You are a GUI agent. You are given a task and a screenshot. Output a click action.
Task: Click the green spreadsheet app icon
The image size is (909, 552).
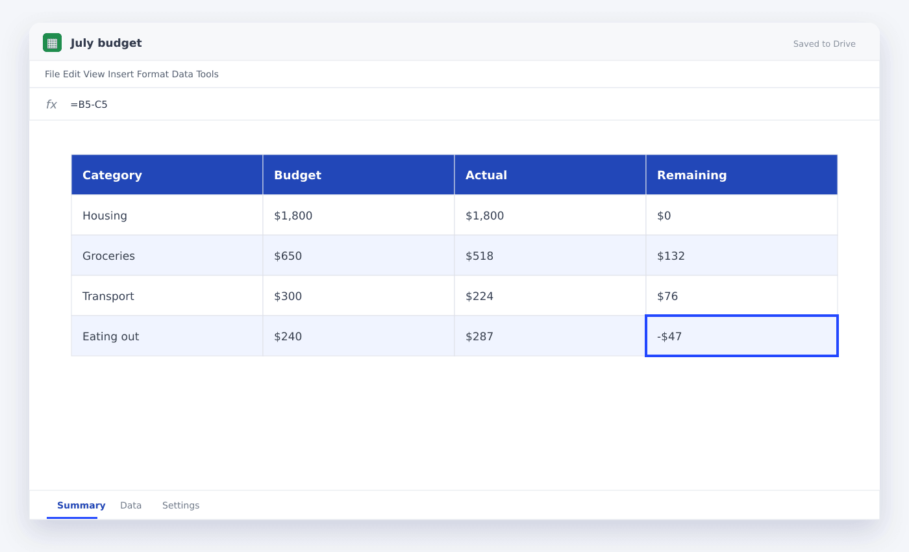(x=52, y=43)
